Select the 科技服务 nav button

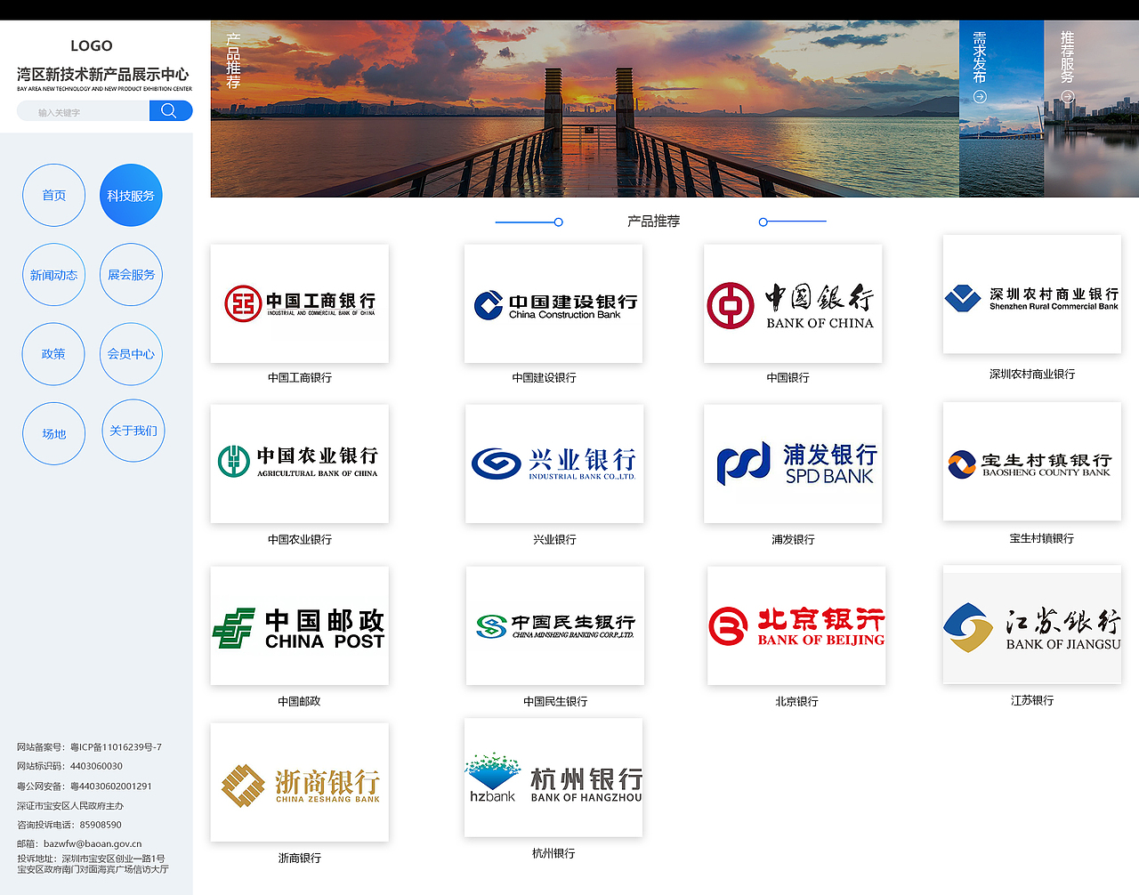pyautogui.click(x=131, y=195)
